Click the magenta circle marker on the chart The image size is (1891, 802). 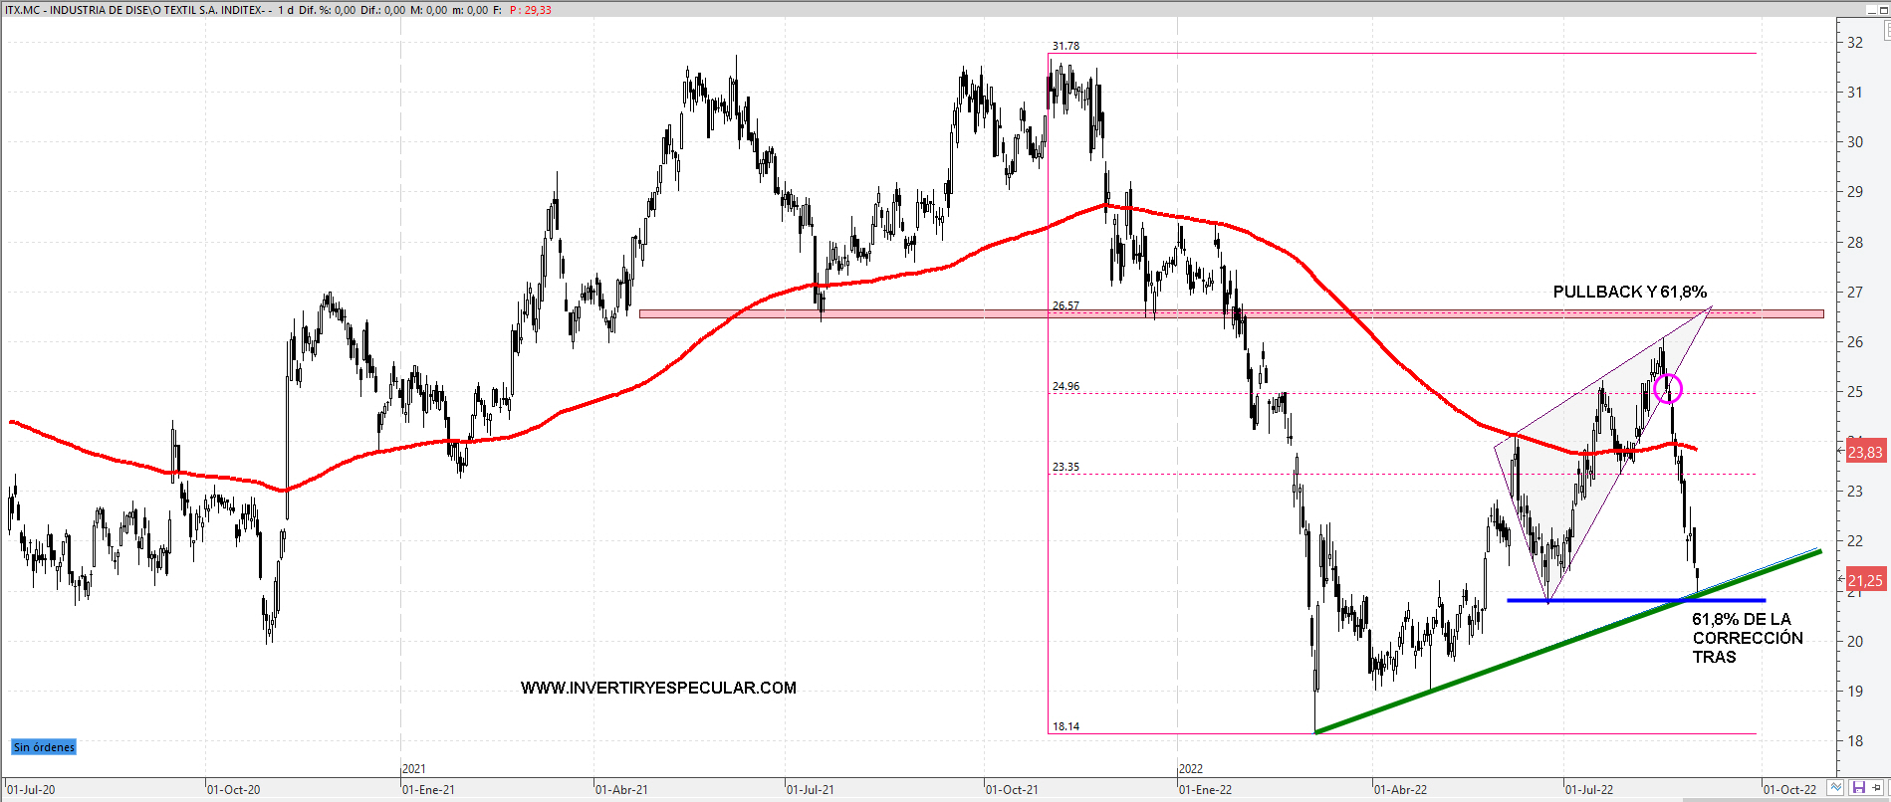(1668, 388)
